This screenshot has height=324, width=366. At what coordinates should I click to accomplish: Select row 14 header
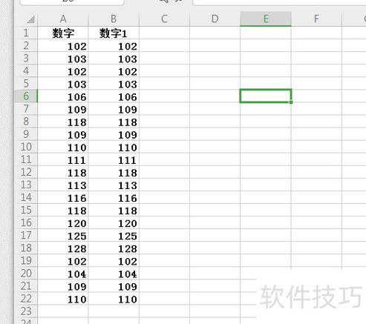tap(26, 197)
